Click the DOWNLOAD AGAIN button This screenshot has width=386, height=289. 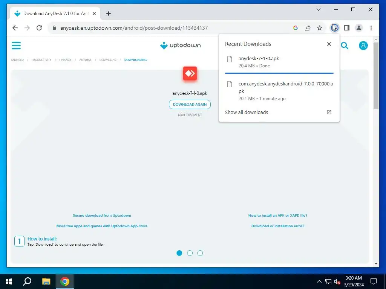point(190,105)
